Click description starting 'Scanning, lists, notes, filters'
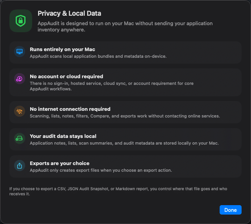Viewport: 251px width, 224px height. tap(125, 116)
